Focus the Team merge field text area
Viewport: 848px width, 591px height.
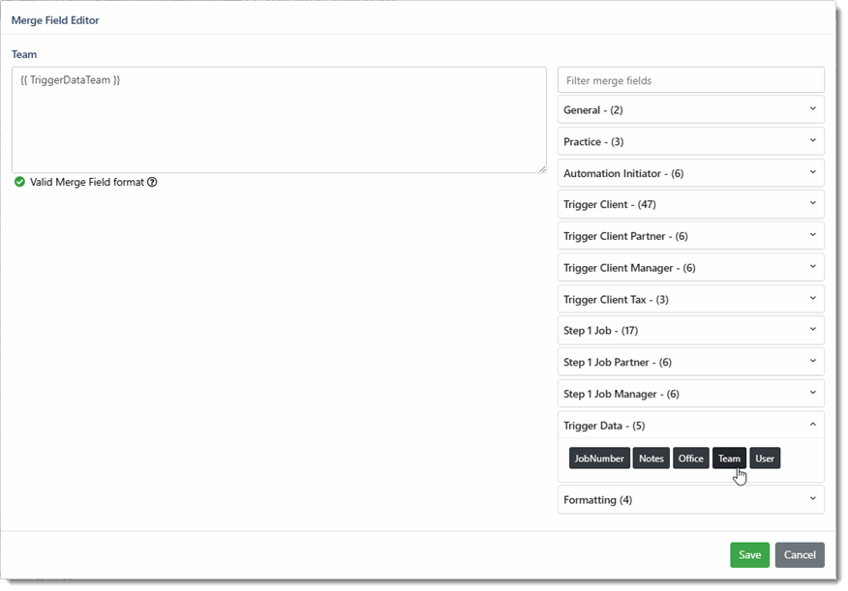tap(279, 120)
